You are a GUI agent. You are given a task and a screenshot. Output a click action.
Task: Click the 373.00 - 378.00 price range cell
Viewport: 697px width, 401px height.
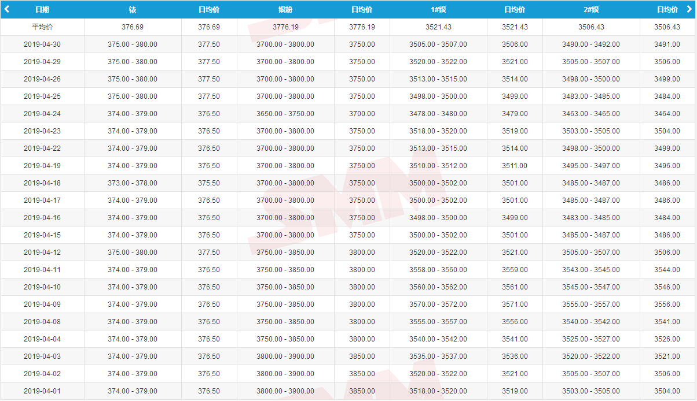tap(133, 183)
